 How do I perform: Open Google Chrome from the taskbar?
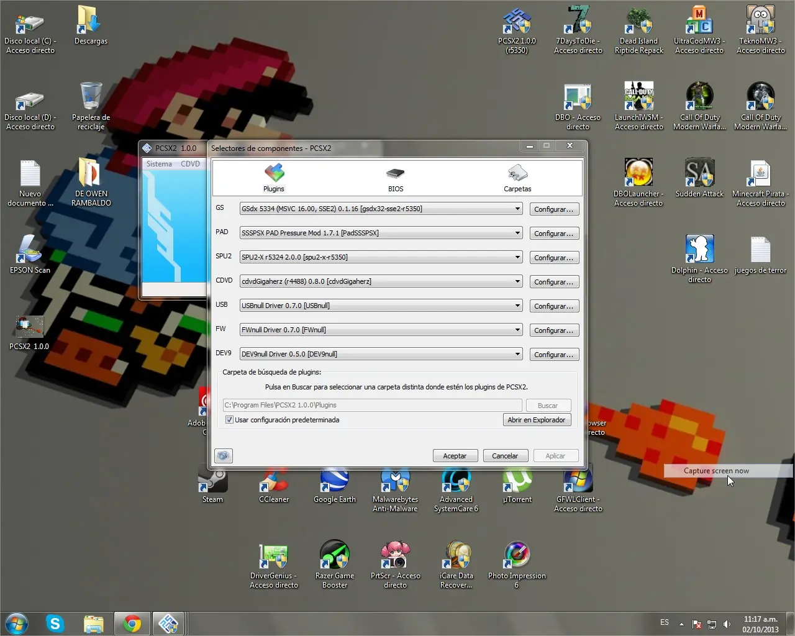[132, 623]
